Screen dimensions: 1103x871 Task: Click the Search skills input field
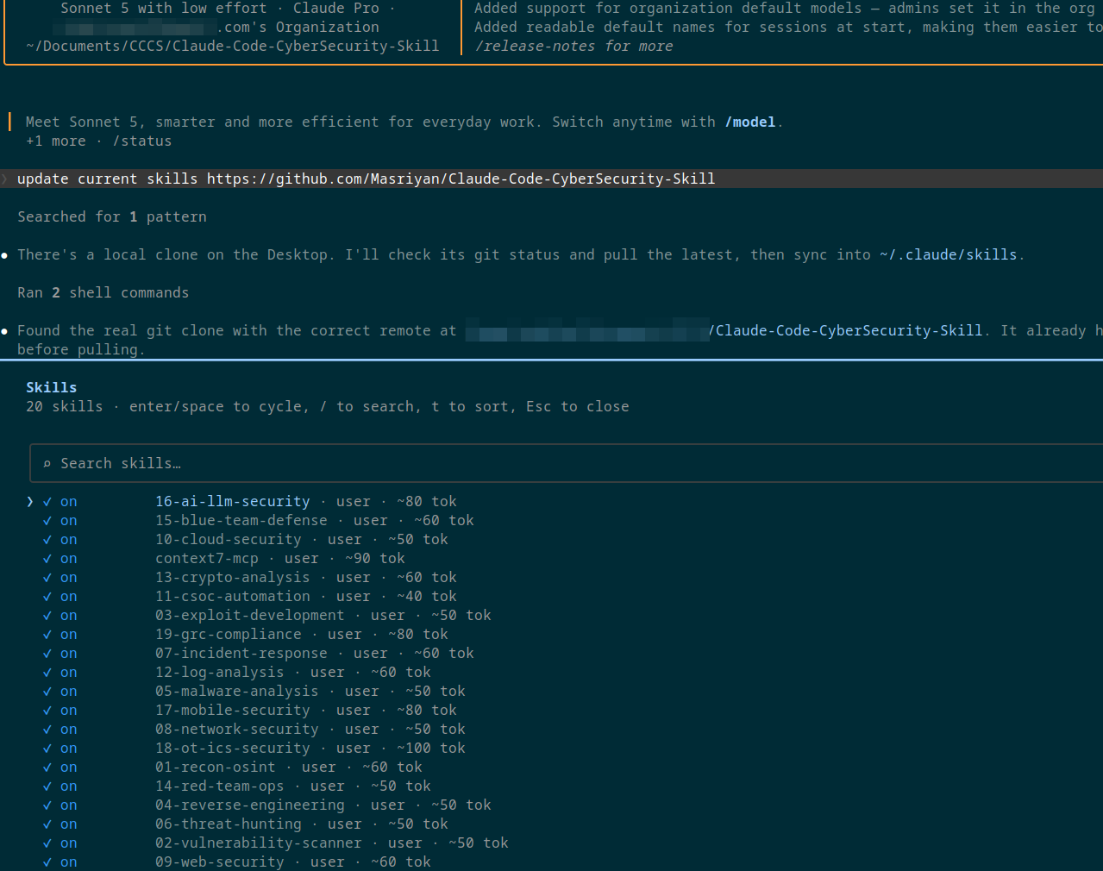click(567, 463)
